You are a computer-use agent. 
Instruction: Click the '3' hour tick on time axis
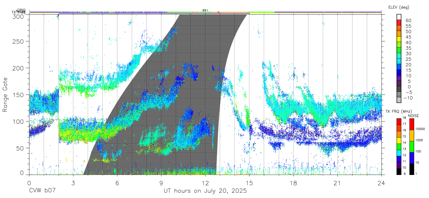73,183
